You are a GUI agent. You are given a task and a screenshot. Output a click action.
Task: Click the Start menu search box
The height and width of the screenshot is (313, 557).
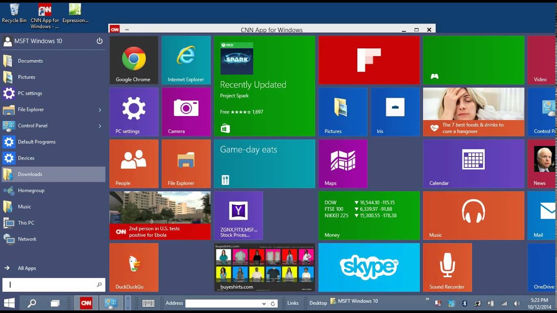[x=54, y=285]
